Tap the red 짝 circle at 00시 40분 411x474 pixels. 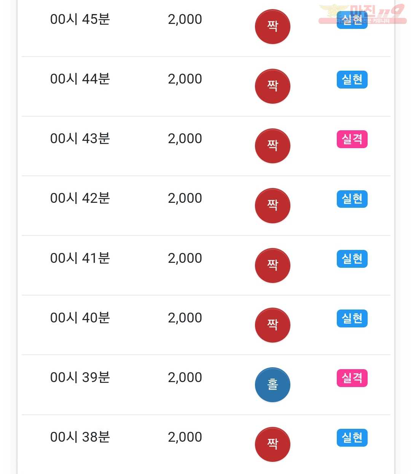272,325
